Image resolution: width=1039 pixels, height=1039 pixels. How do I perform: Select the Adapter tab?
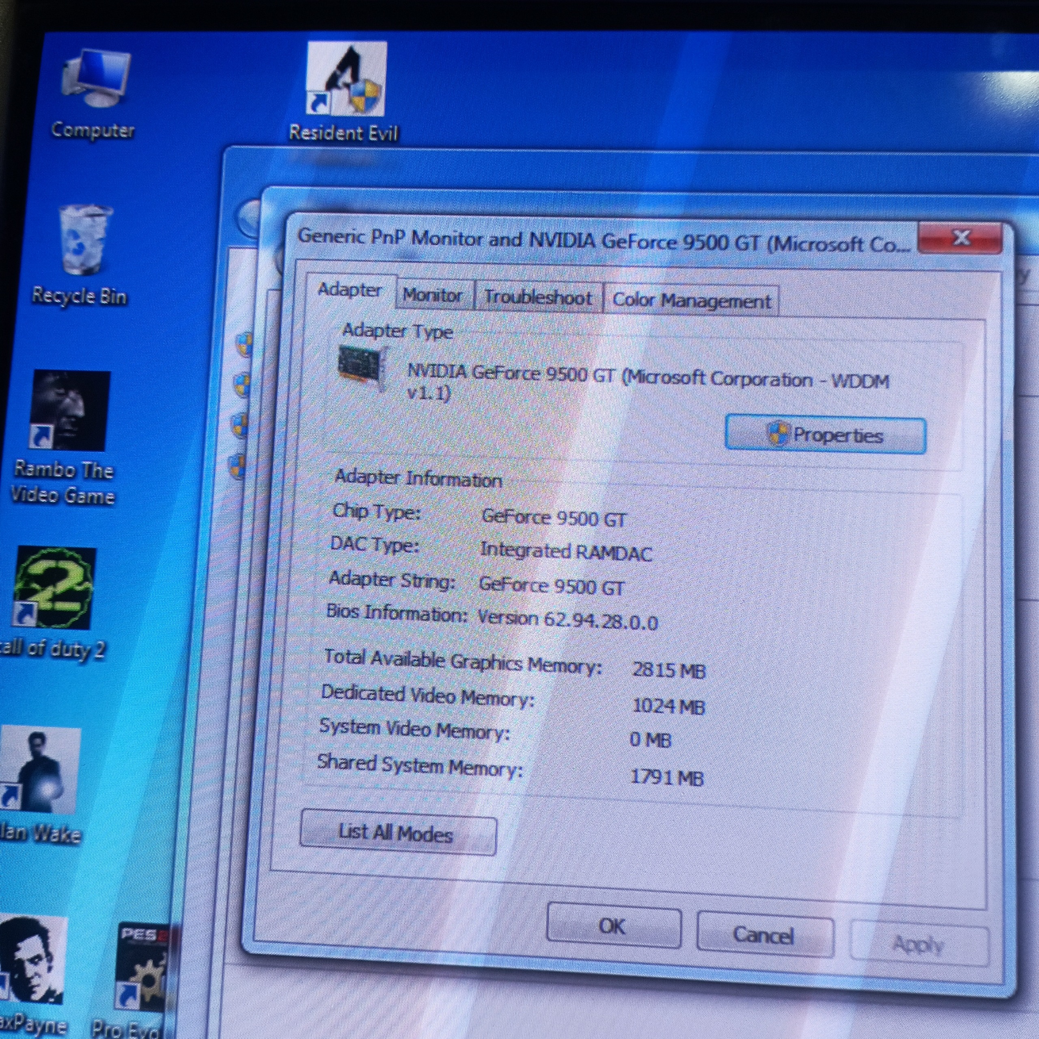tap(349, 290)
